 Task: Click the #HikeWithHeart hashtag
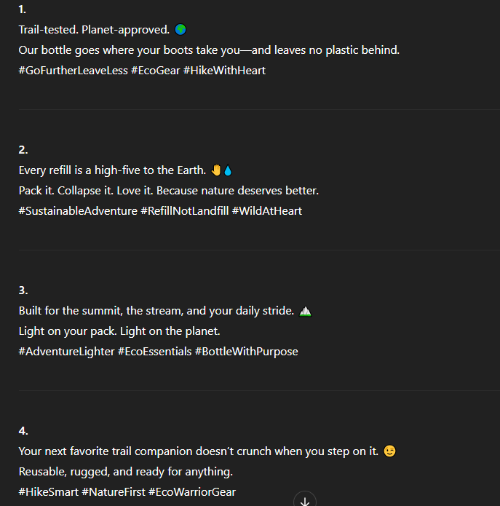coord(224,71)
